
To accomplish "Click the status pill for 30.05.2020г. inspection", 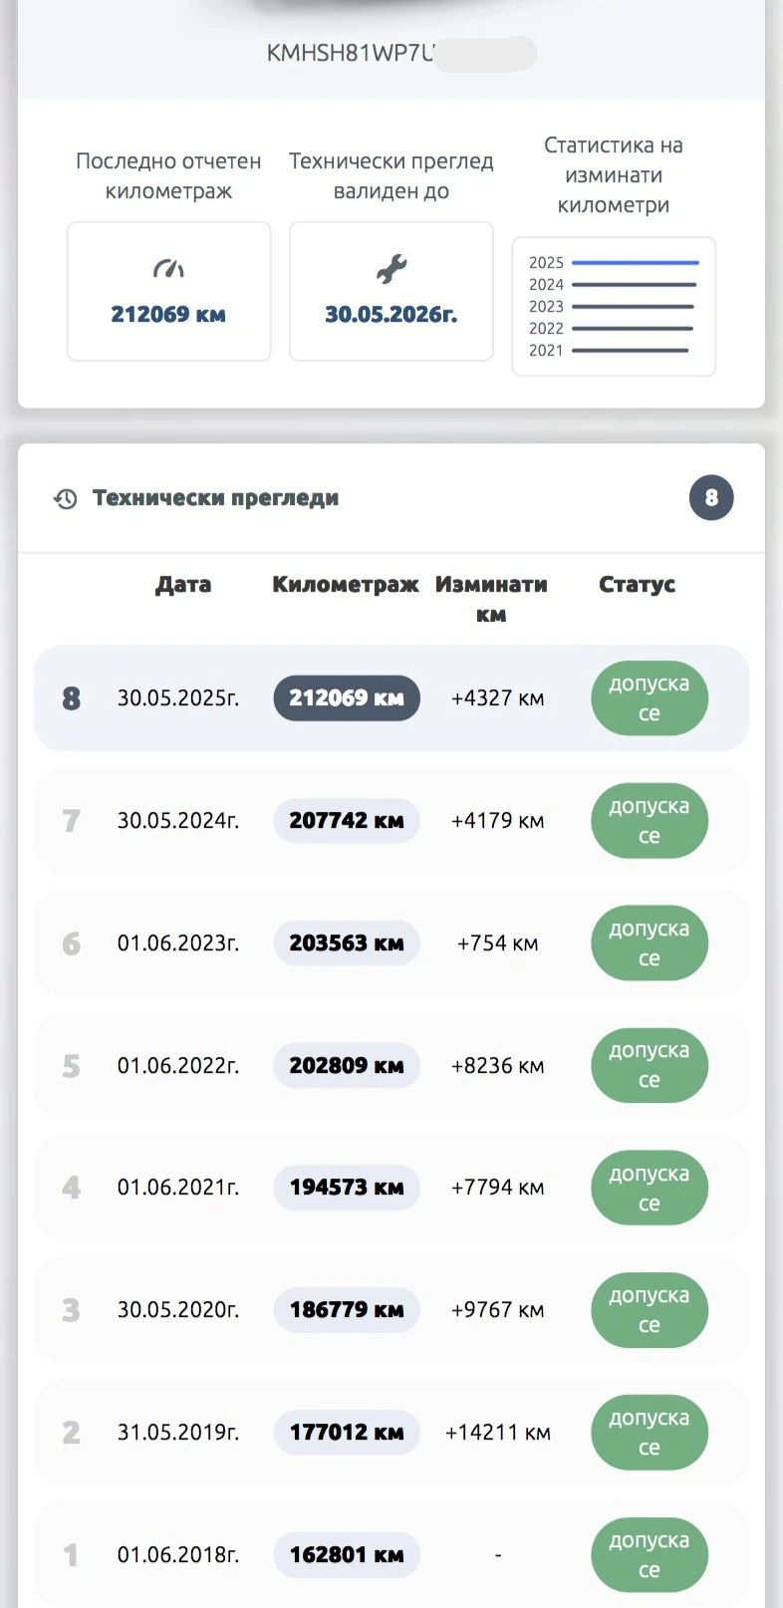I will [x=649, y=1310].
